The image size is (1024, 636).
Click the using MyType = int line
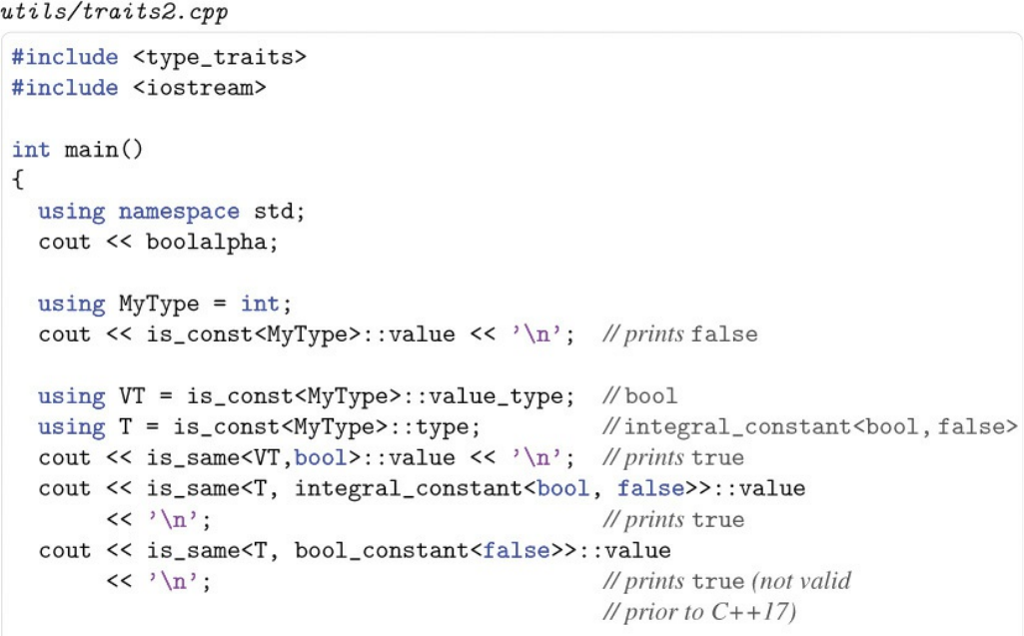coord(165,304)
